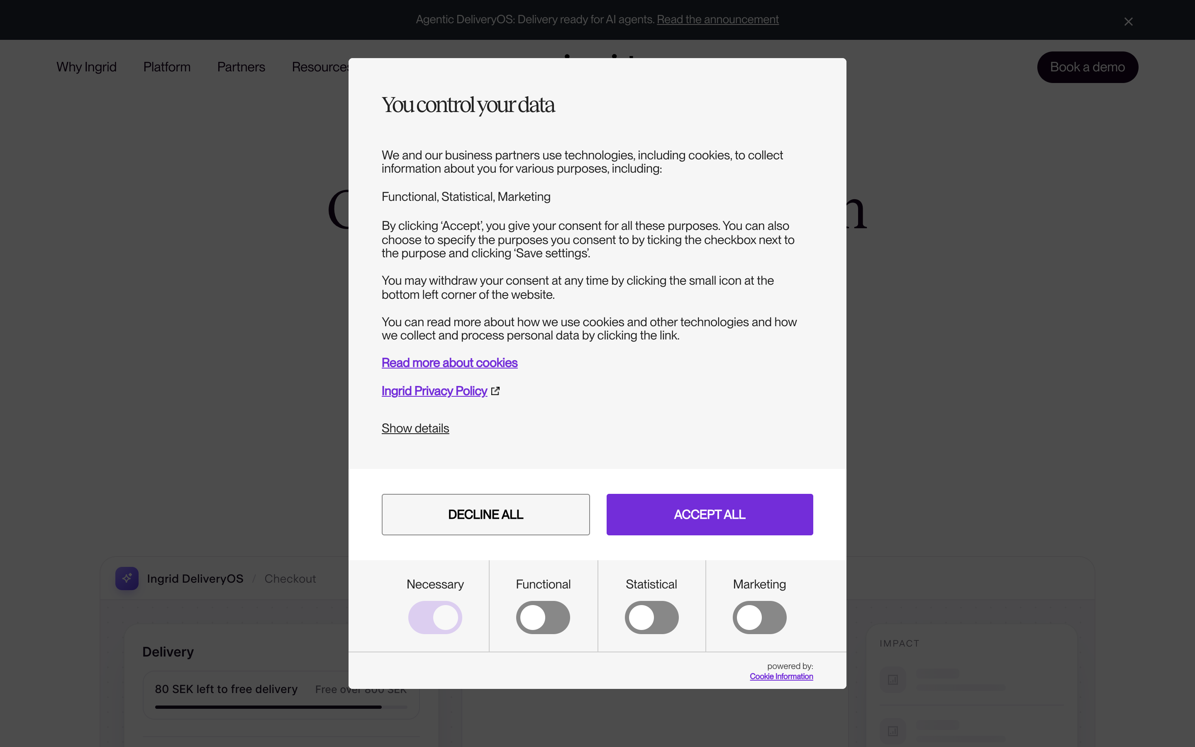Screen dimensions: 1195x747
Task: Click the second Impact chart icon
Action: (x=893, y=731)
